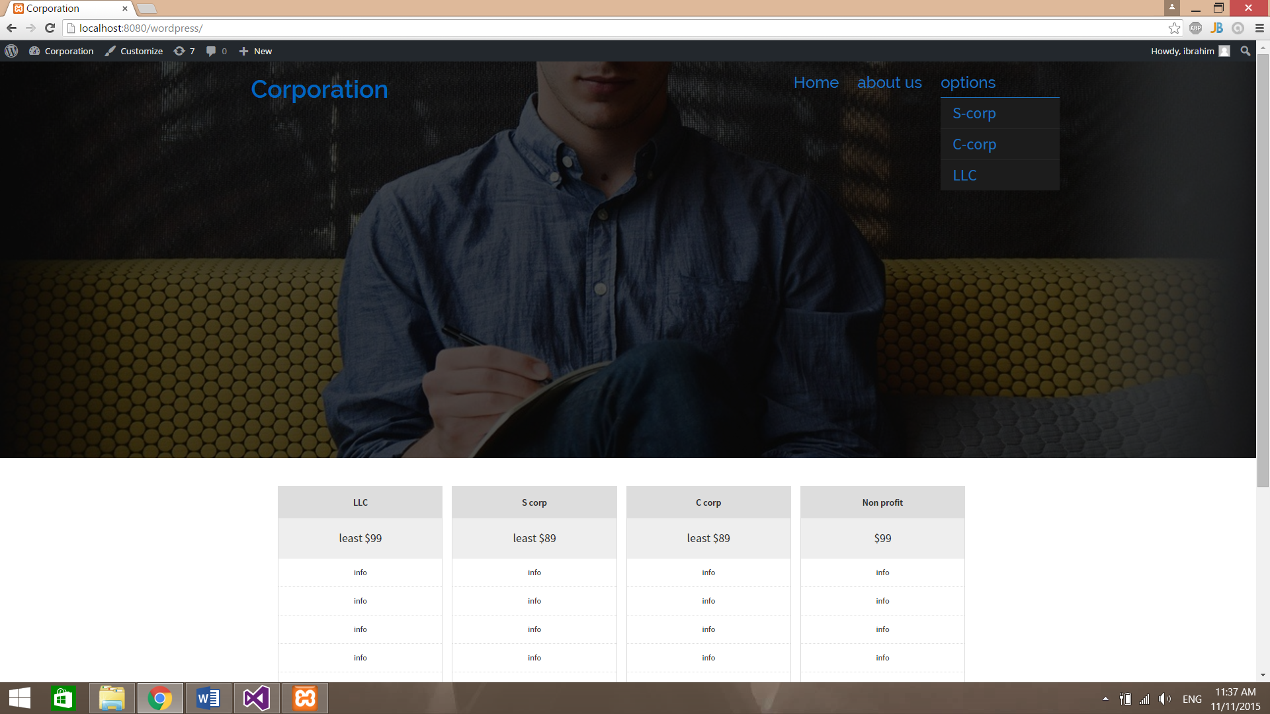Open the New content dropdown
Viewport: 1270px width, 714px height.
(255, 51)
